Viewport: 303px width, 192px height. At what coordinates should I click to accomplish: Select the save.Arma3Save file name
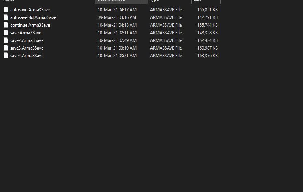click(x=25, y=33)
